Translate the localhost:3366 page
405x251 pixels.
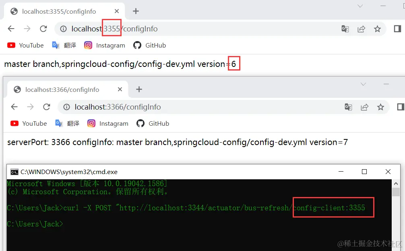click(348, 107)
